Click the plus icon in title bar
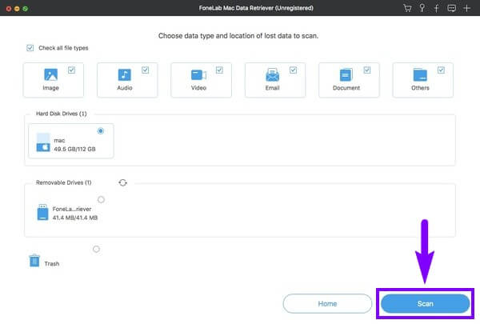Screen dimensions: 480x324 (x=466, y=8)
